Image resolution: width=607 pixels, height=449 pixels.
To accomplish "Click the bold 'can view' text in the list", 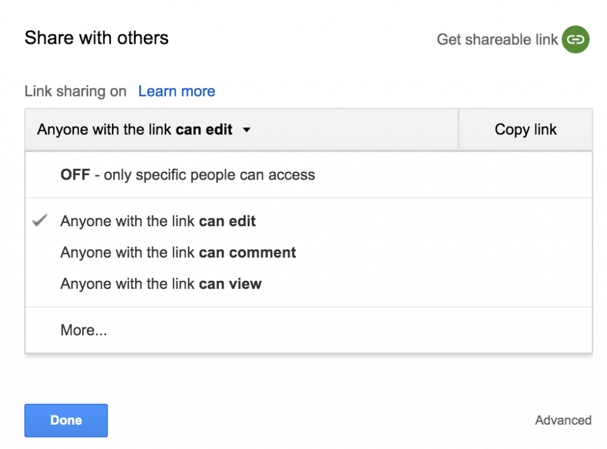I will [230, 284].
